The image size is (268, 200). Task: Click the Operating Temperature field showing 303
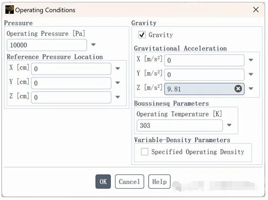[180, 125]
